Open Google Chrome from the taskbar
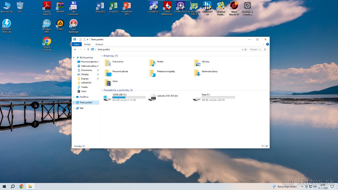 click(x=21, y=186)
